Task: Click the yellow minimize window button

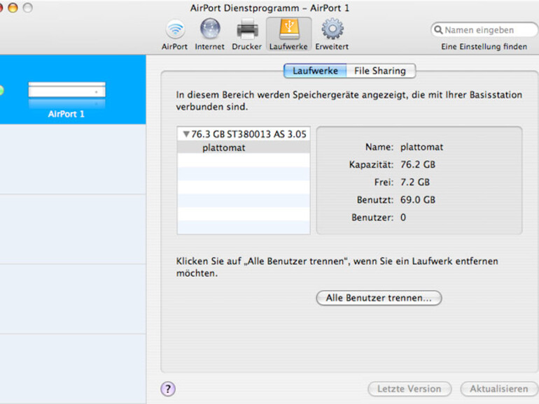Action: (13, 8)
